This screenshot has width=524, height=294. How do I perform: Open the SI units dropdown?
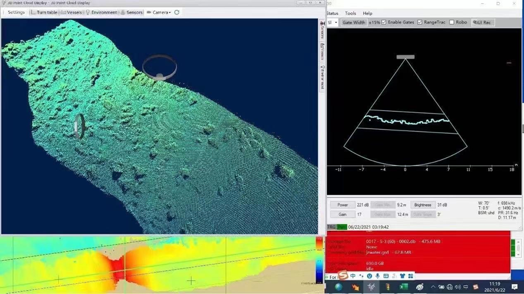(x=332, y=23)
